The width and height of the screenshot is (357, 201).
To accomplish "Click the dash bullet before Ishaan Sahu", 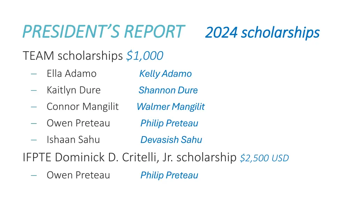I will coord(34,140).
